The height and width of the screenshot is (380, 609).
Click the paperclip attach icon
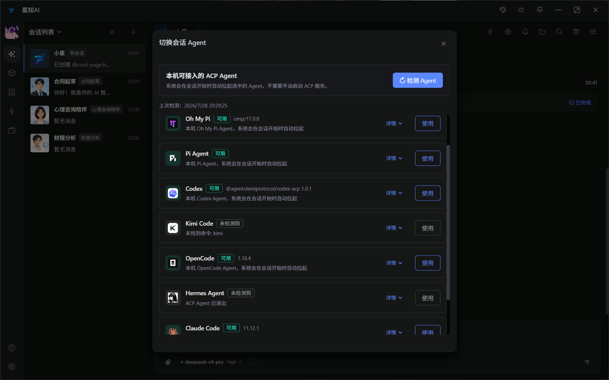tap(168, 362)
